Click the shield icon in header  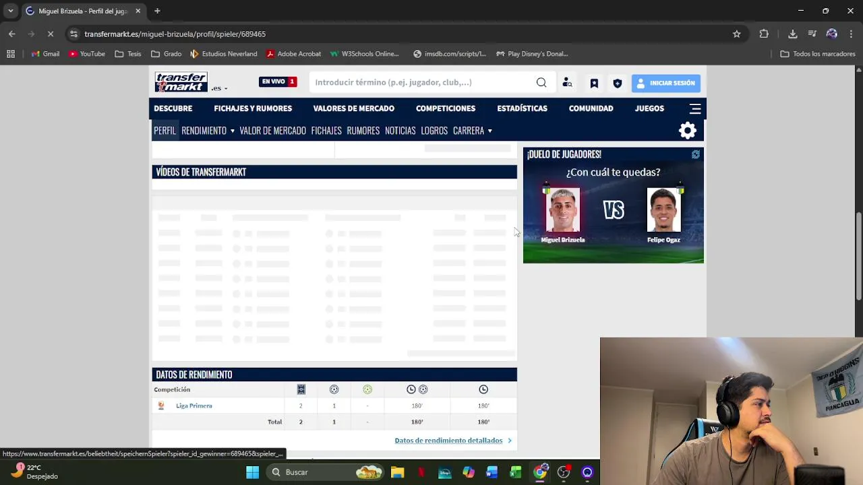click(618, 83)
